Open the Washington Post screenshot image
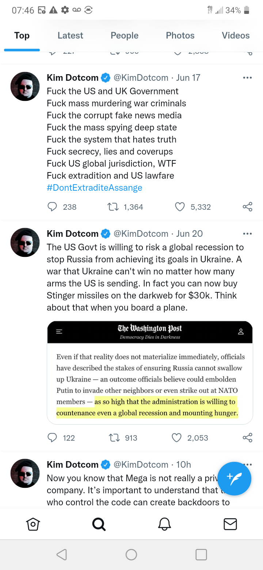This screenshot has height=570, width=263. (x=150, y=372)
